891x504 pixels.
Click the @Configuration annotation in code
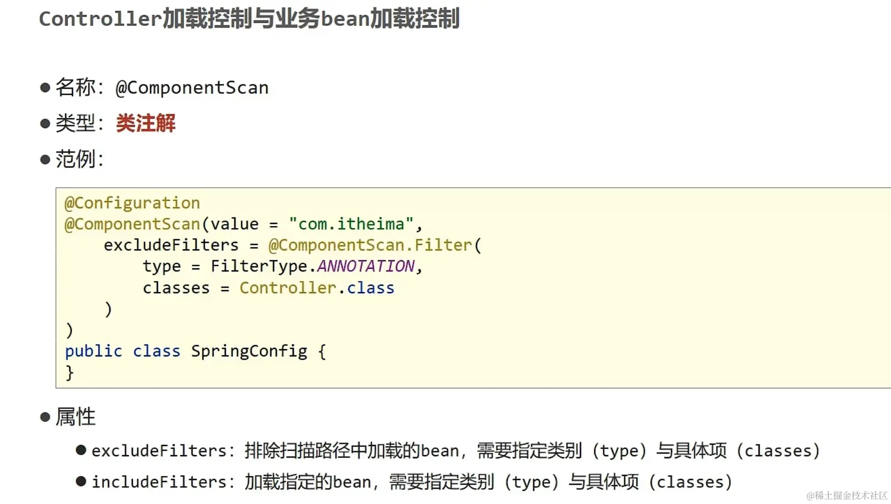[x=132, y=203]
